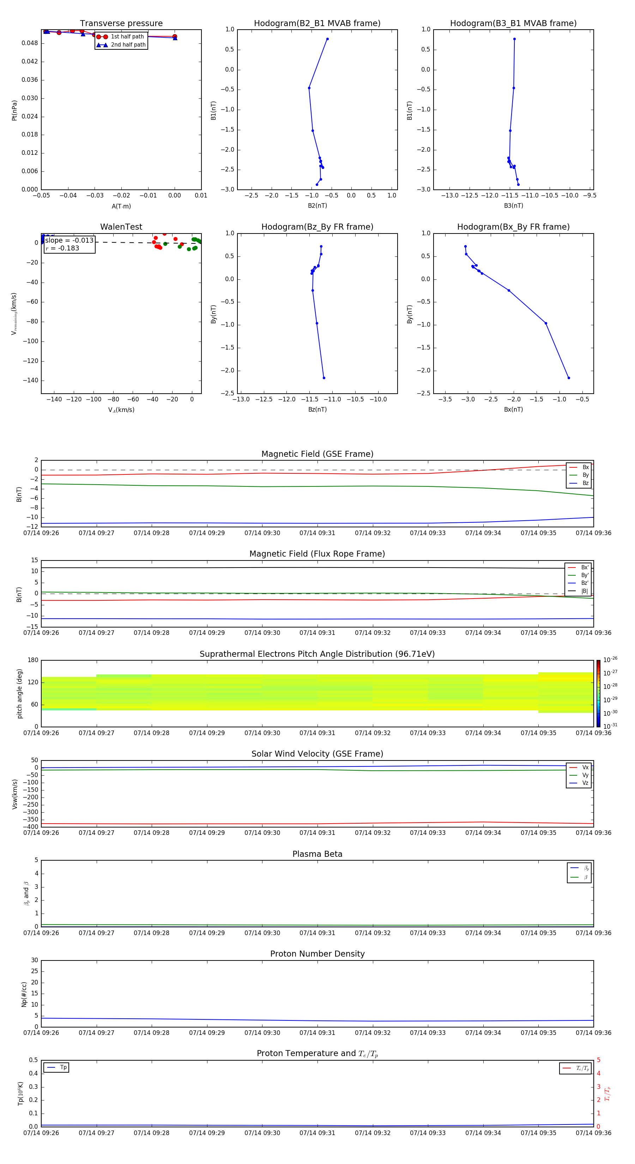Click the 'Proton Number Density' title
The image size is (635, 1164).
[x=317, y=954]
